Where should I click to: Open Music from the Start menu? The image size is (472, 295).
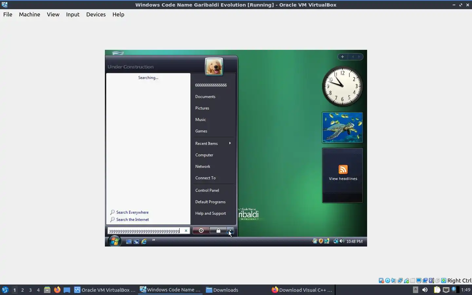point(201,120)
